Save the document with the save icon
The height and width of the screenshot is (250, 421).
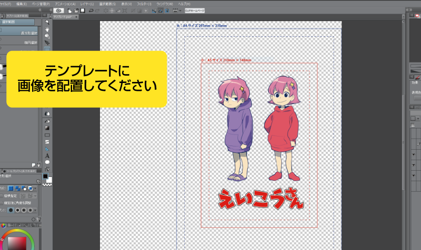click(x=83, y=11)
